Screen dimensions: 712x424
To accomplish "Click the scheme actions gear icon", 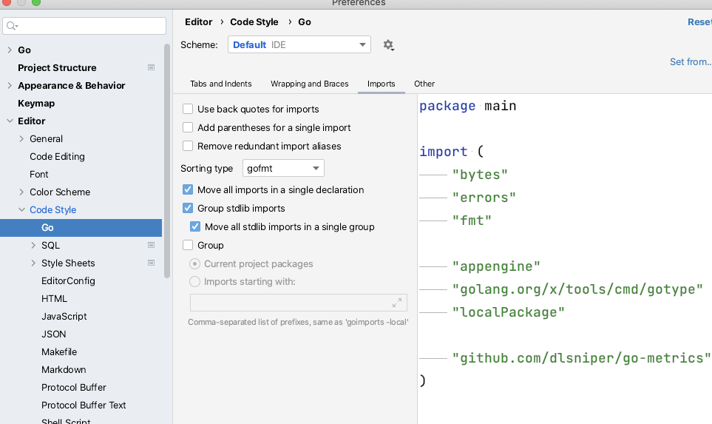I will [x=388, y=45].
